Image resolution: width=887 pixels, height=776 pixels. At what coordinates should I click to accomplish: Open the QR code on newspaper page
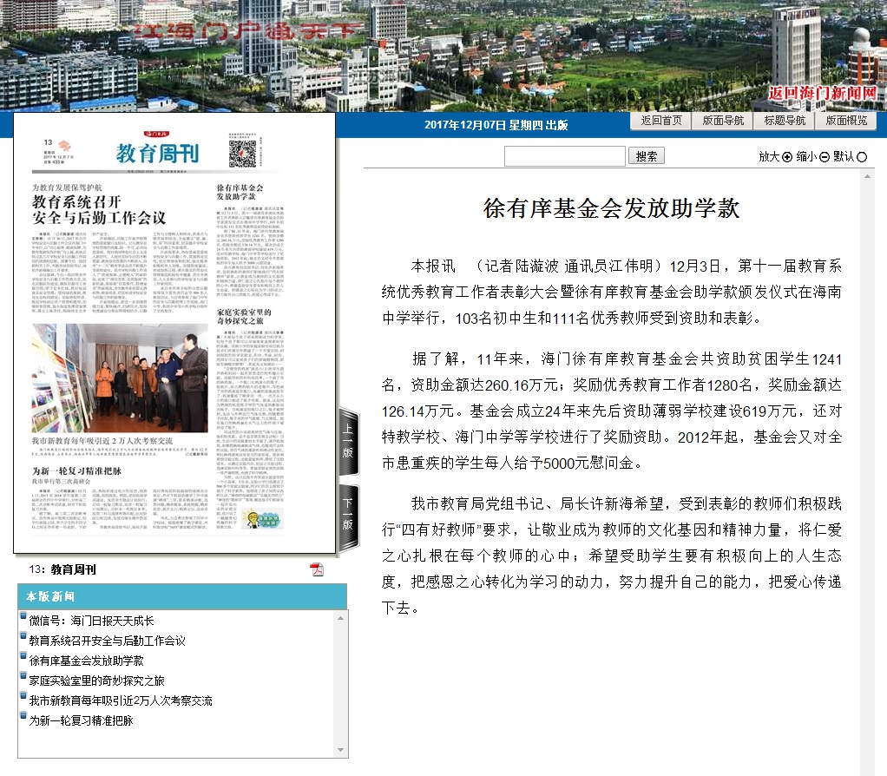(242, 154)
